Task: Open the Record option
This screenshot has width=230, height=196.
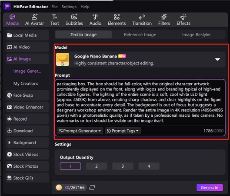Action: [27, 119]
